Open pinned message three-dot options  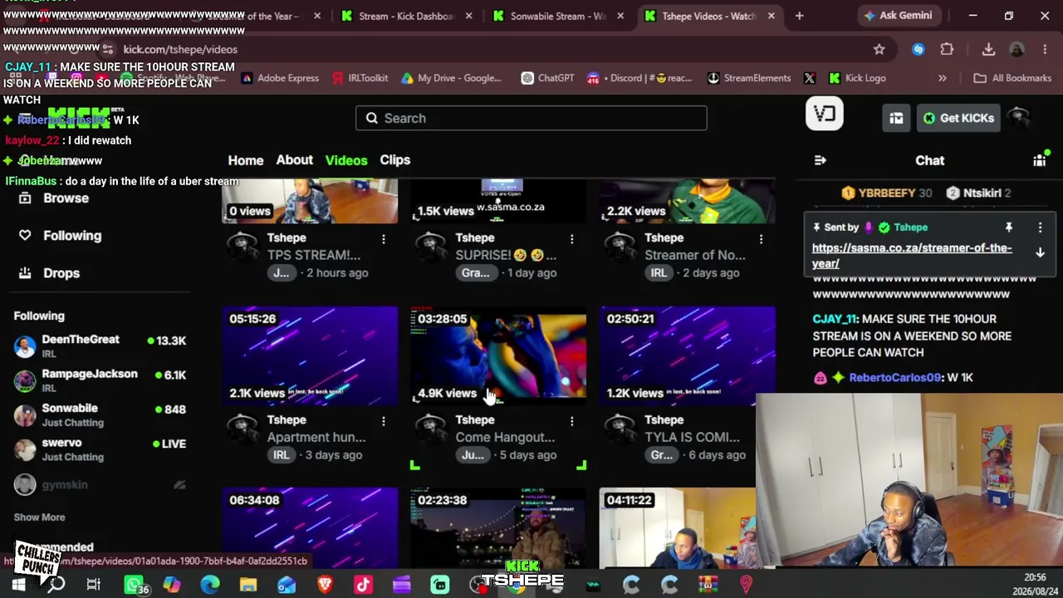pyautogui.click(x=1040, y=228)
